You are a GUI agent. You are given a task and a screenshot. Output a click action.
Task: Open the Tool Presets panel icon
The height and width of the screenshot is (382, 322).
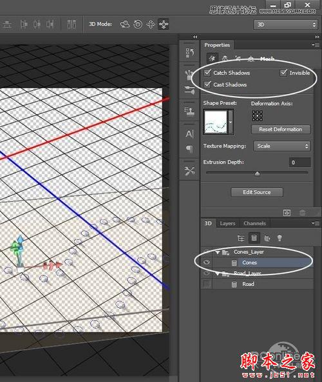(x=189, y=171)
